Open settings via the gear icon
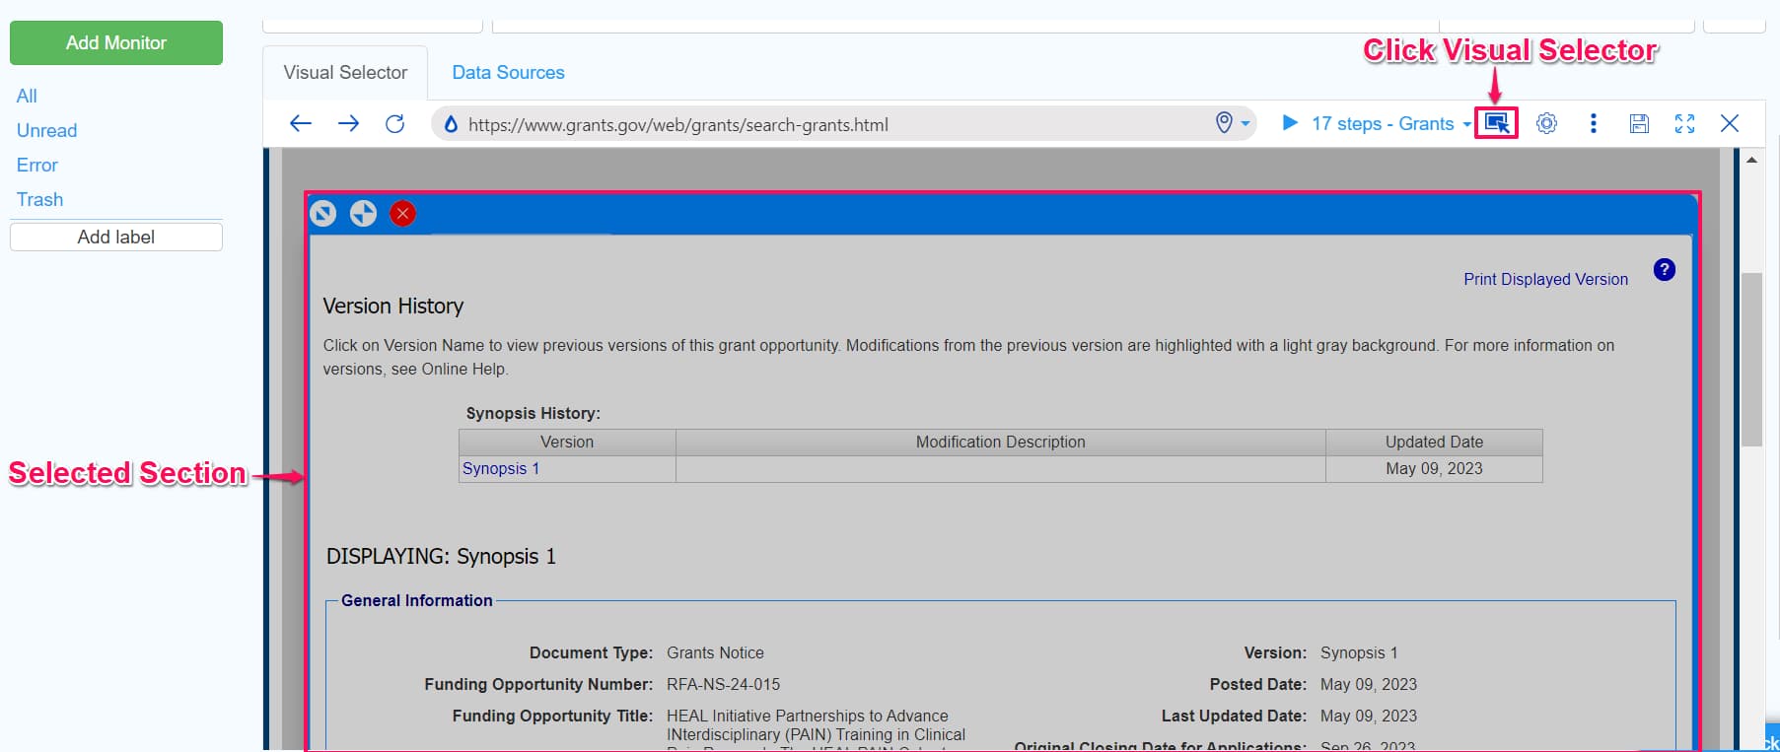Image resolution: width=1780 pixels, height=752 pixels. click(x=1546, y=123)
